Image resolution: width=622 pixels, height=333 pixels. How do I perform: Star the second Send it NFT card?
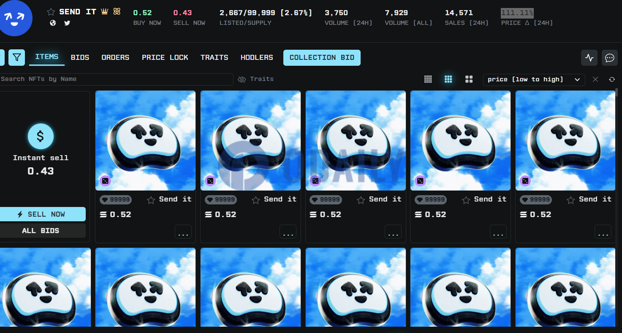click(255, 200)
